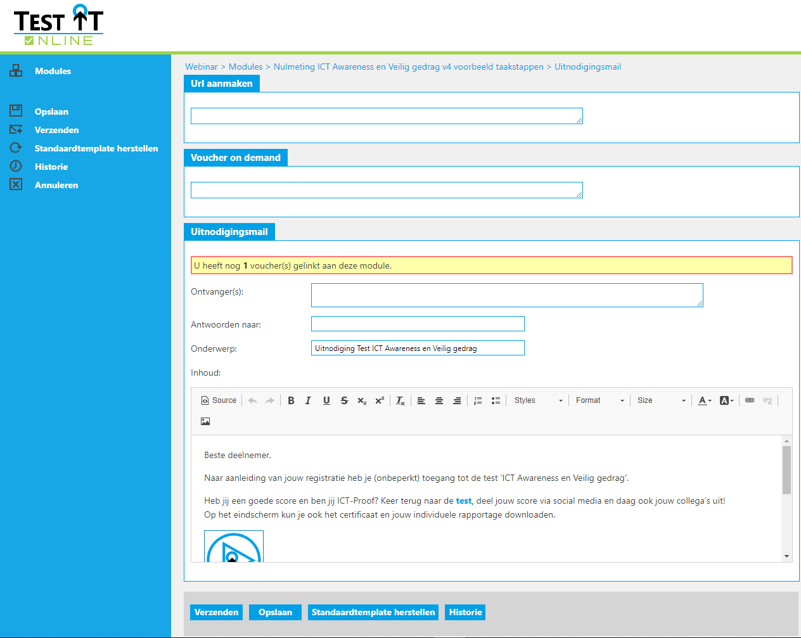Viewport: 801px width, 638px height.
Task: Click the Annuleren cross icon
Action: click(x=16, y=184)
